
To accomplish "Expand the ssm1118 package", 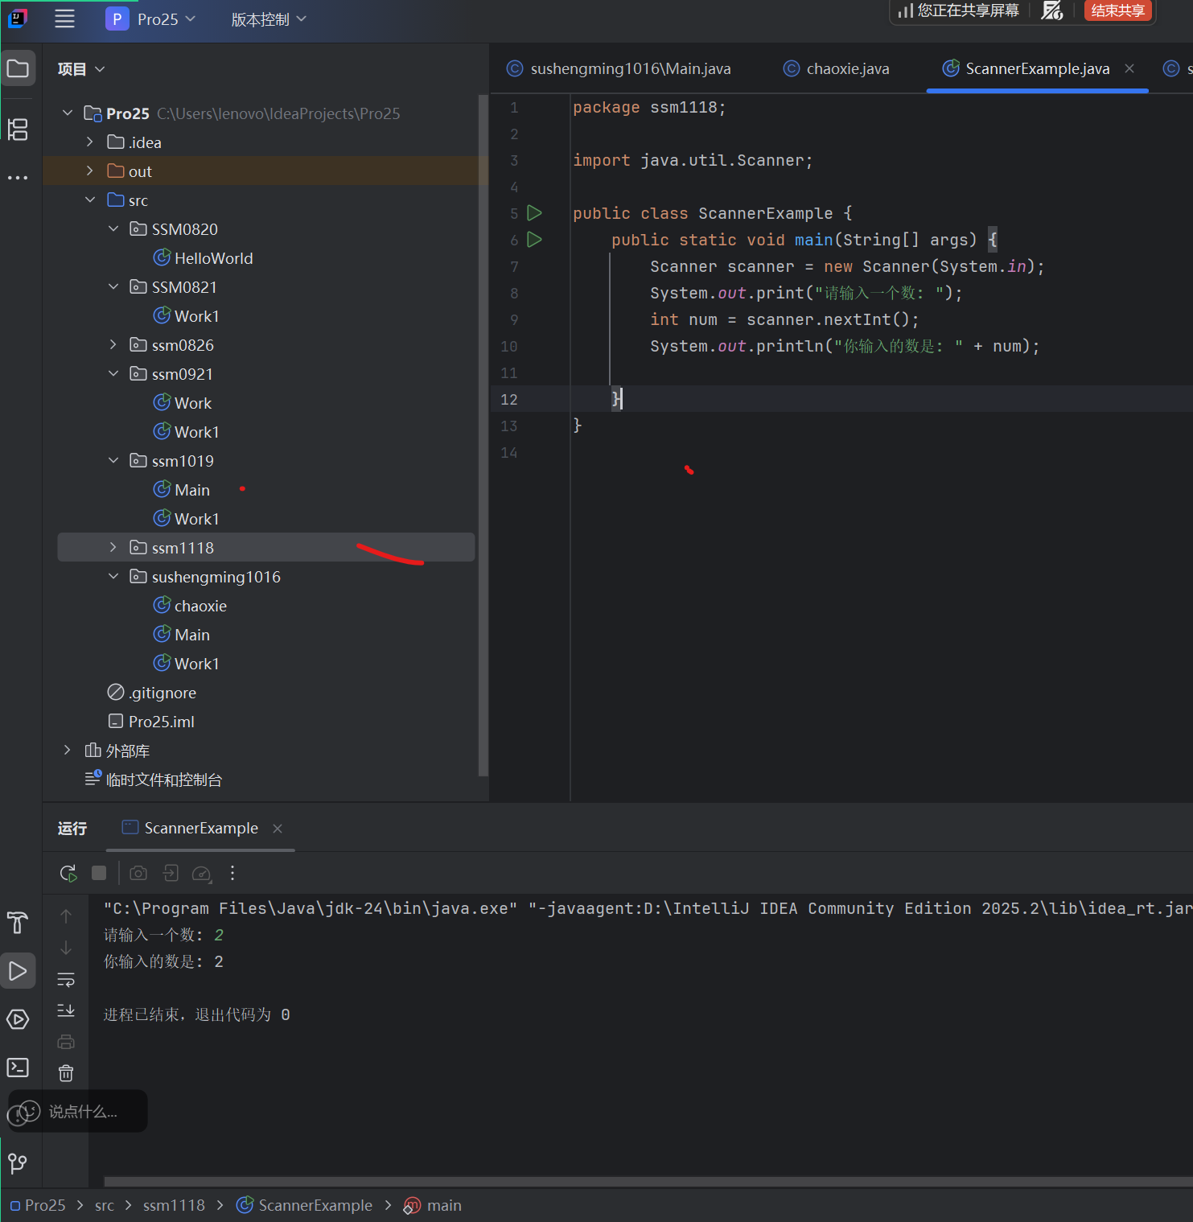I will (113, 547).
